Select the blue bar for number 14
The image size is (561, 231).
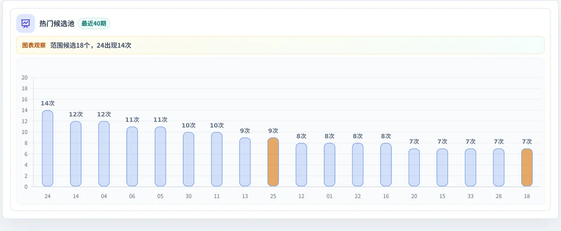76,154
